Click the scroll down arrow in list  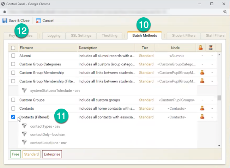tap(219, 145)
